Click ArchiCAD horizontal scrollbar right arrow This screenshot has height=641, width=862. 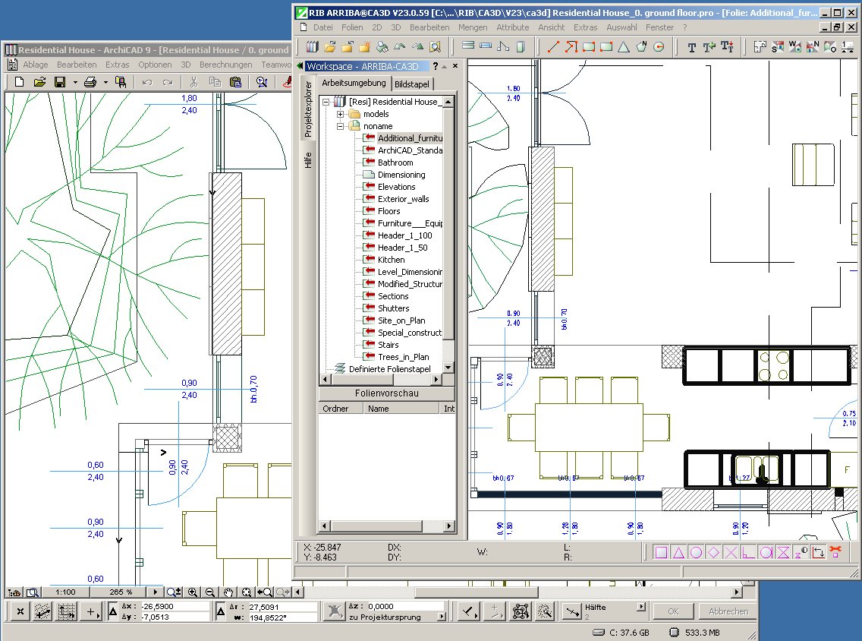click(x=737, y=592)
